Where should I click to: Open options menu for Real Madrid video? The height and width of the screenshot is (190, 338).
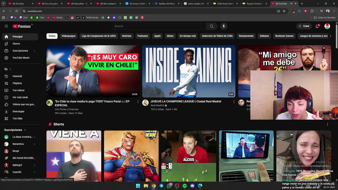point(234,102)
